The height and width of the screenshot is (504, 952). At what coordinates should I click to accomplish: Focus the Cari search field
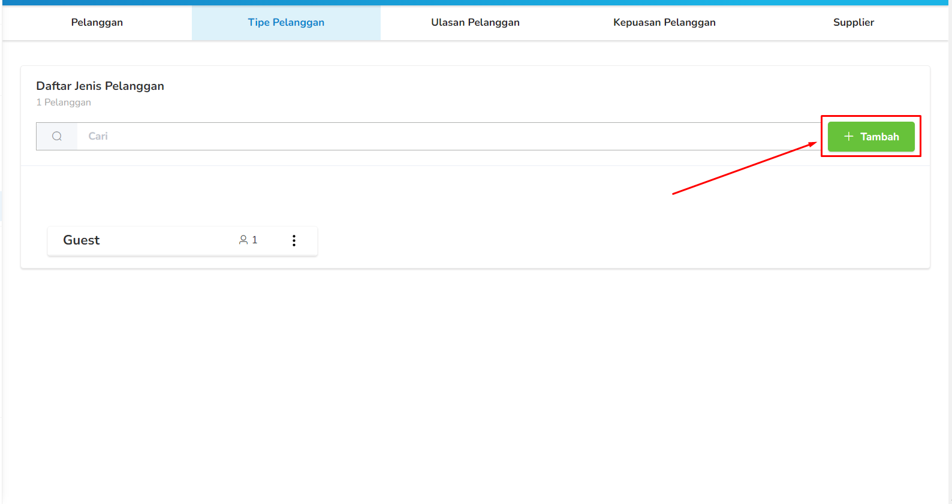point(449,136)
